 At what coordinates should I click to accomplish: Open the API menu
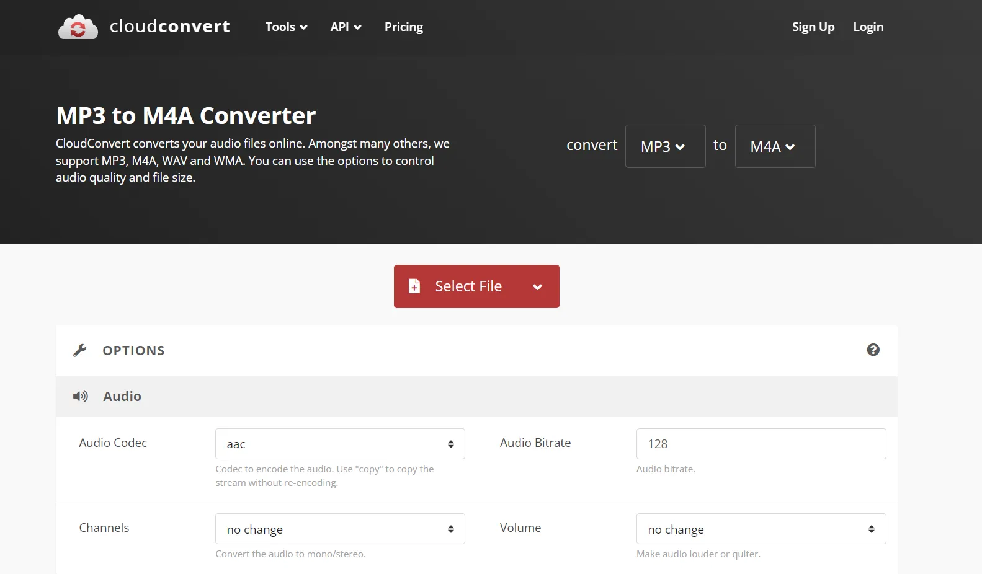click(x=346, y=27)
